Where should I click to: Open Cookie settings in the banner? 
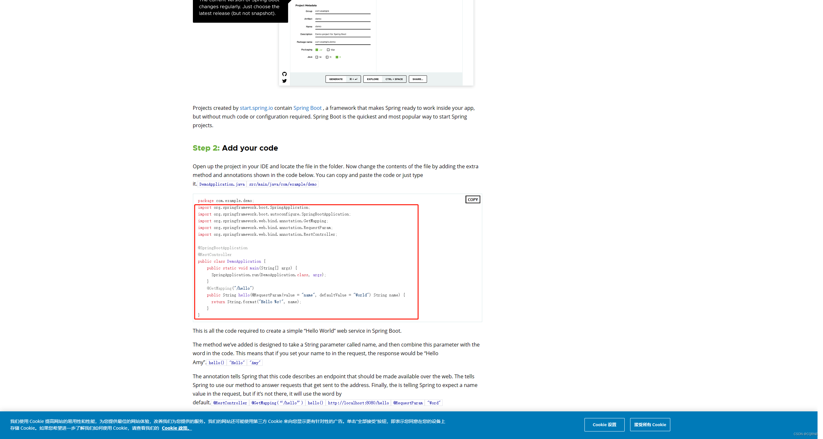pos(604,425)
